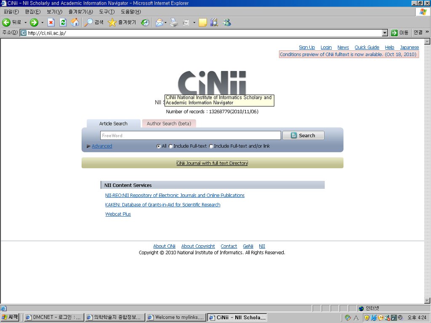Open the Quick Guide link
431x323 pixels.
pos(367,47)
